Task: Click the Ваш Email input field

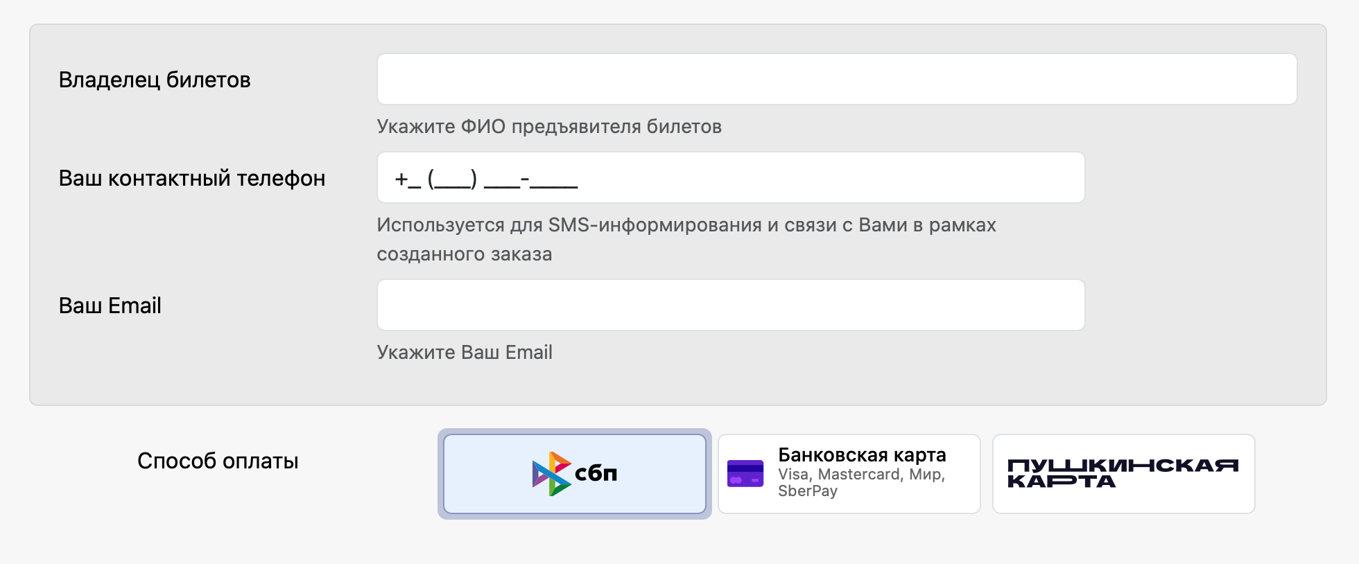Action: click(x=731, y=305)
